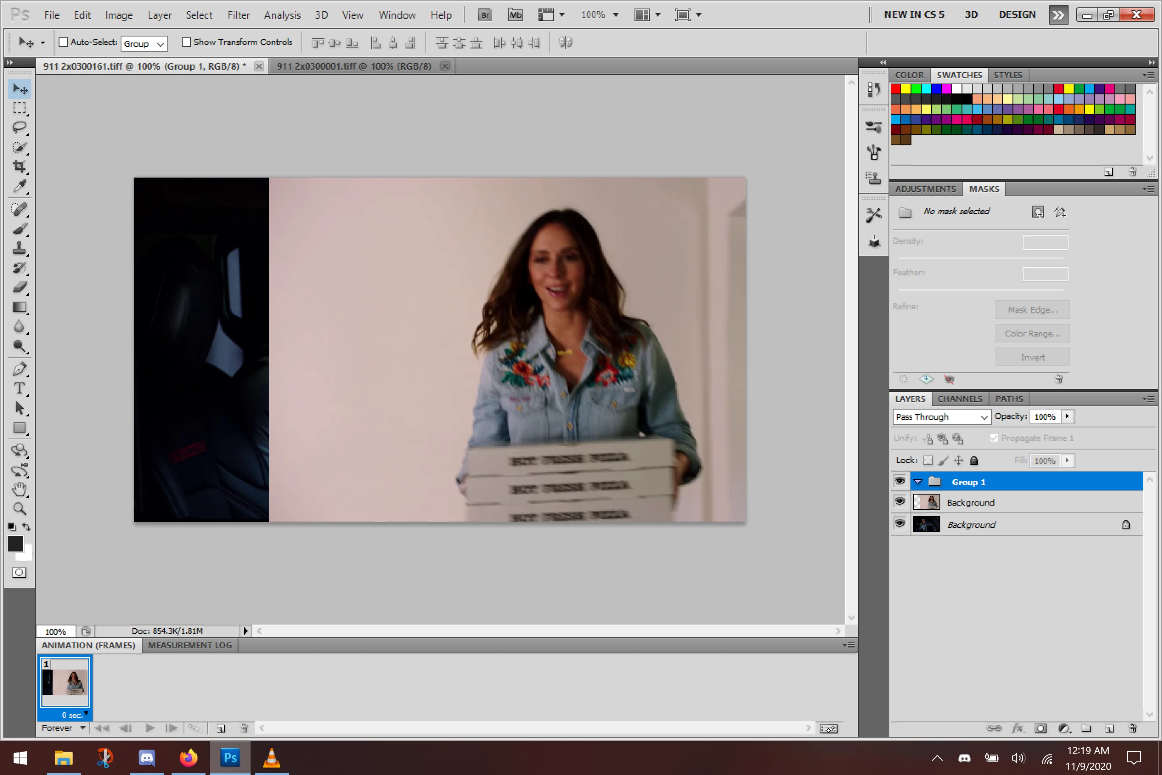The image size is (1162, 775).
Task: Select the Horizontal Type tool
Action: pos(19,388)
